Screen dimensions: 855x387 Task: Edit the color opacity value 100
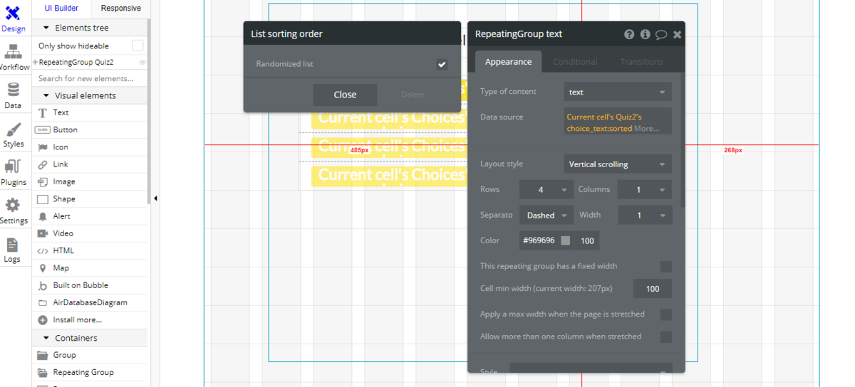pos(587,240)
